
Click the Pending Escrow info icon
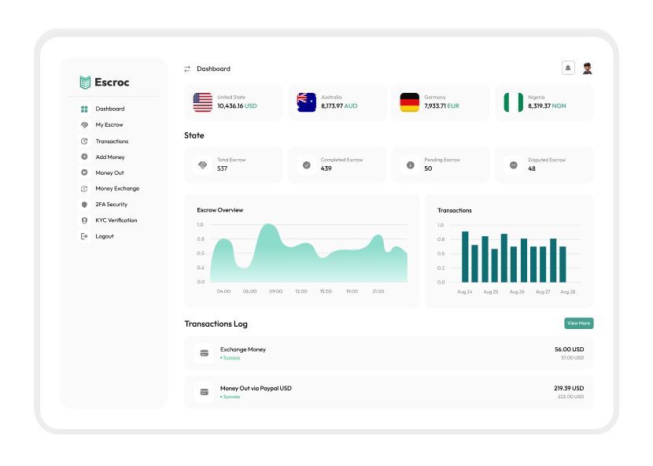point(410,165)
